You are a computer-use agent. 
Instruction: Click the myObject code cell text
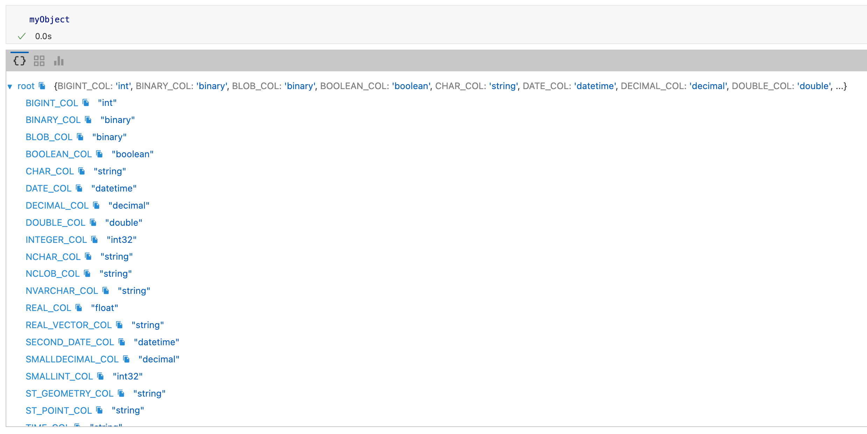click(x=49, y=20)
